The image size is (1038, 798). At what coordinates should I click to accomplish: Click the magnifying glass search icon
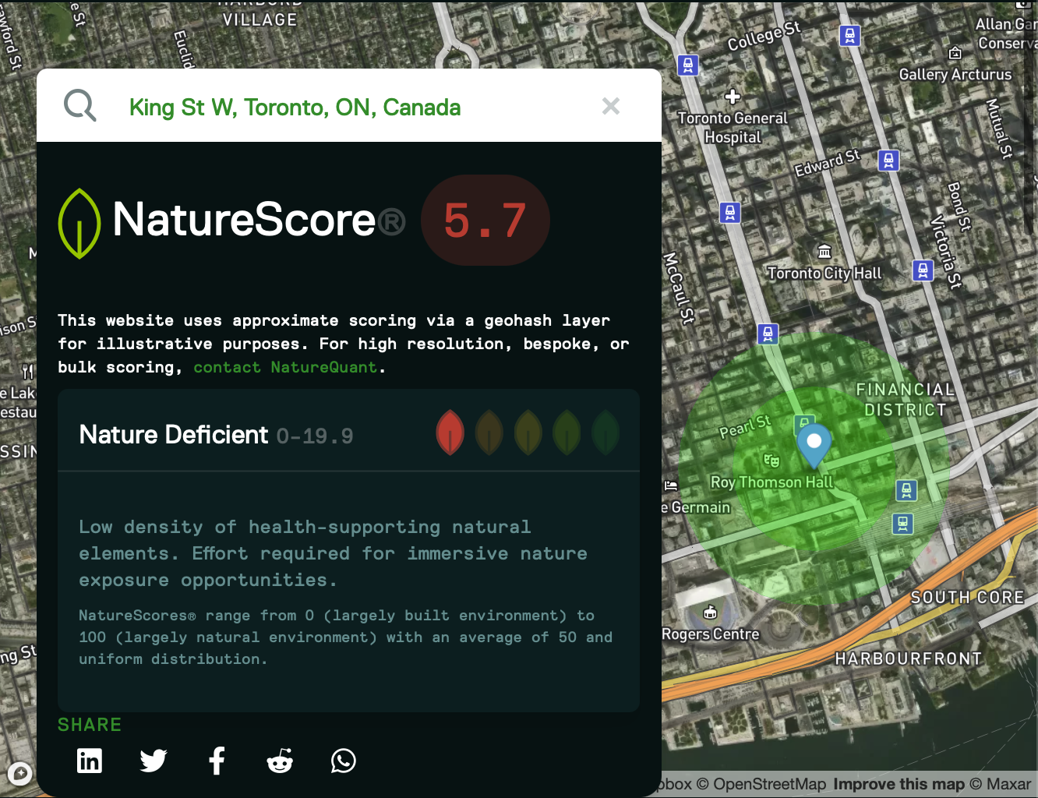pyautogui.click(x=79, y=105)
